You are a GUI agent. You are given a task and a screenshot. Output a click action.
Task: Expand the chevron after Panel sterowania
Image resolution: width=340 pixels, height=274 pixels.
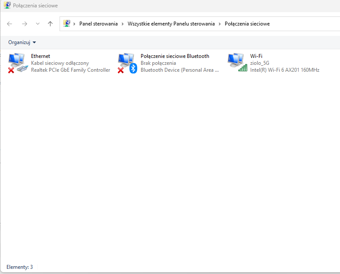(123, 24)
